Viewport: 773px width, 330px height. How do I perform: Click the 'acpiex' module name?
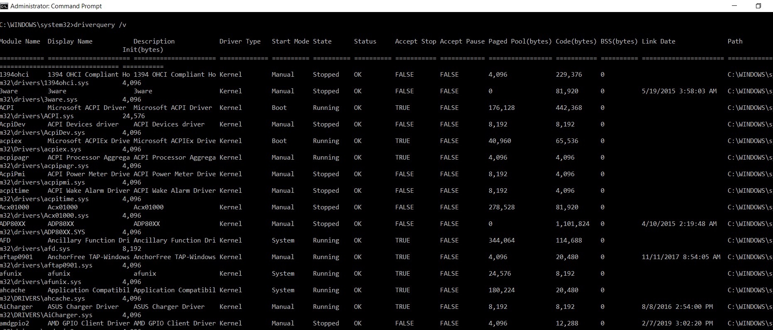[11, 141]
